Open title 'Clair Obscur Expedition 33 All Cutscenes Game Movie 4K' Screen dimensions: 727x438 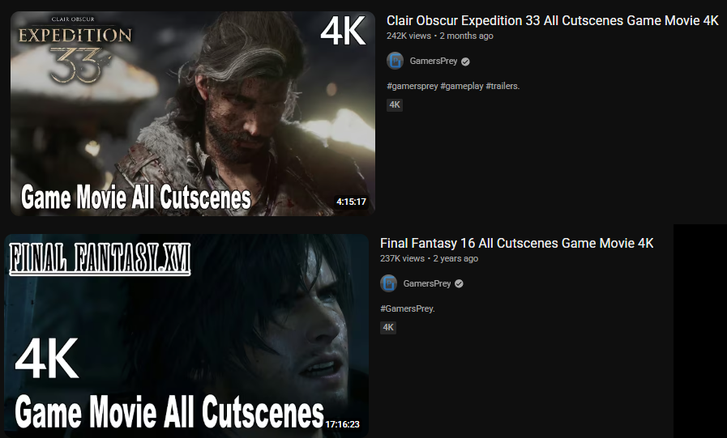(552, 21)
